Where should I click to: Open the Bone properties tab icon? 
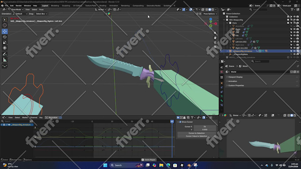point(222,101)
